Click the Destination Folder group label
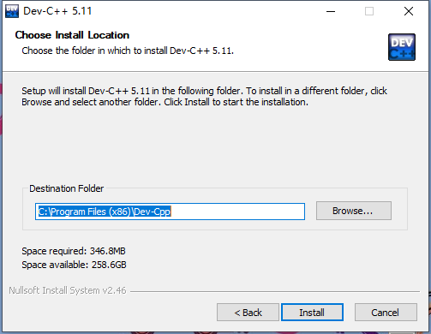Screen dimensions: 431x334 67,188
